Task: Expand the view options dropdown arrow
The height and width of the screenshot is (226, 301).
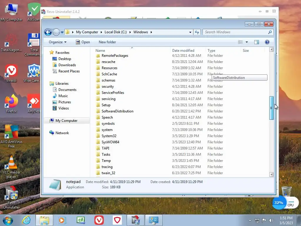Action: pos(247,42)
